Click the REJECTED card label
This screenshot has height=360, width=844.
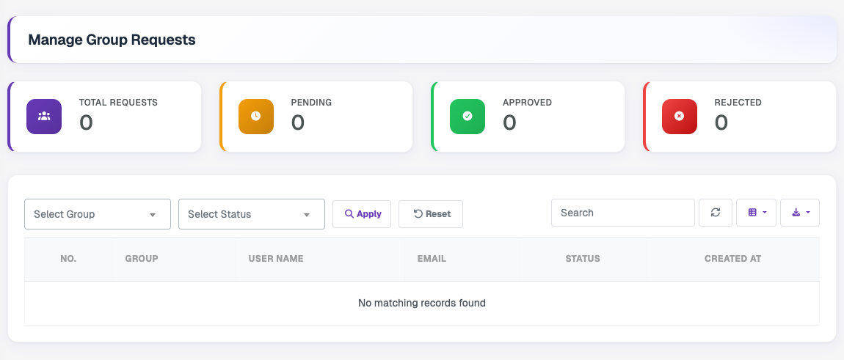coord(738,102)
